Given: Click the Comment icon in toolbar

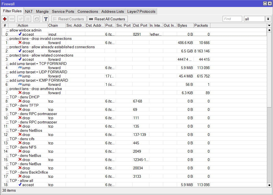Looking at the screenshot, I should pos(37,19).
